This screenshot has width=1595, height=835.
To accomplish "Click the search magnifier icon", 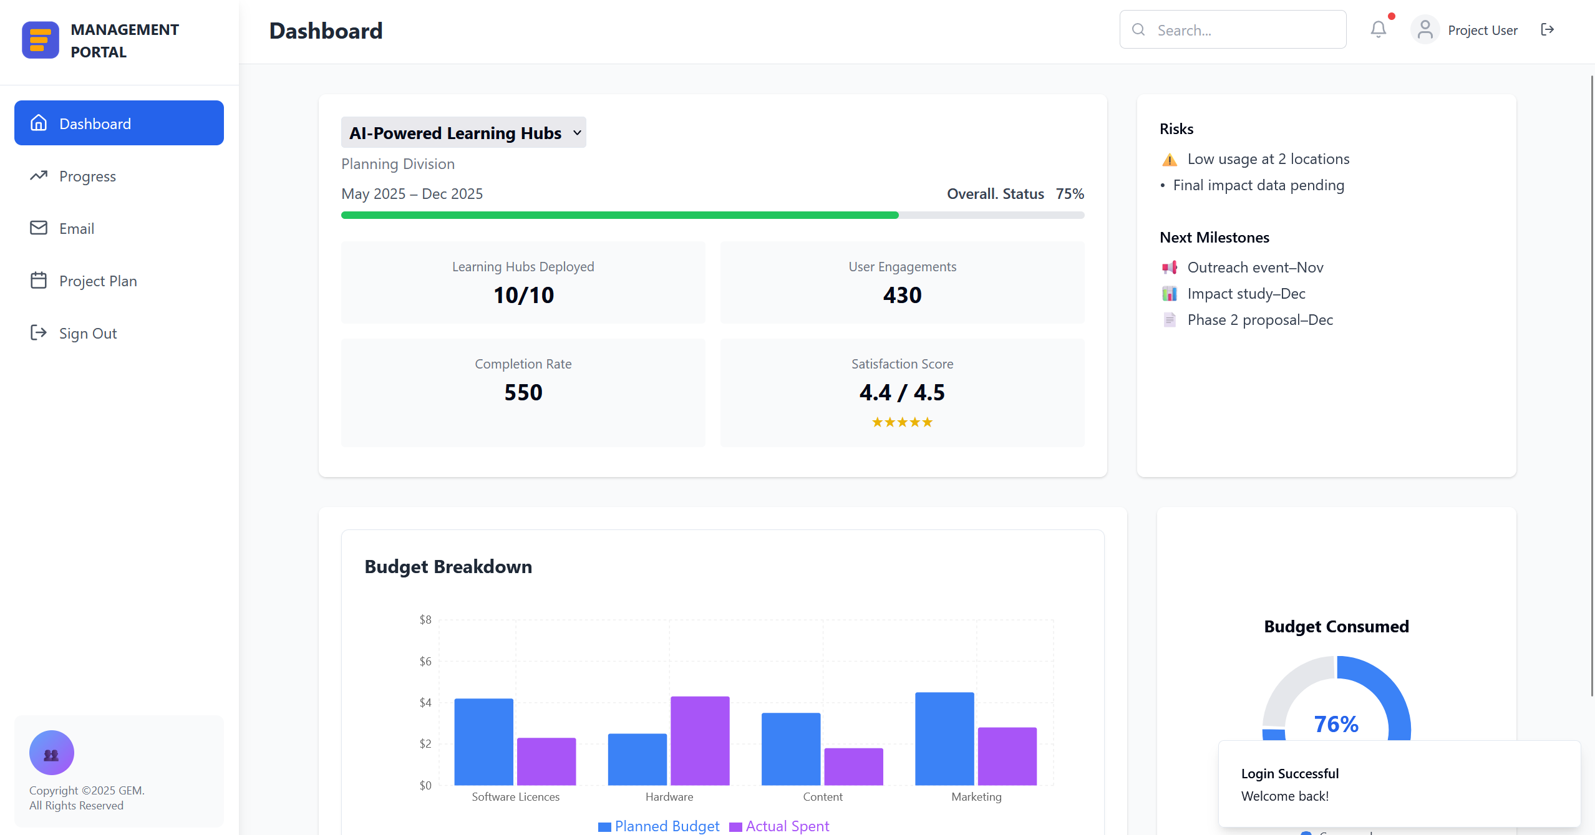I will click(x=1138, y=29).
